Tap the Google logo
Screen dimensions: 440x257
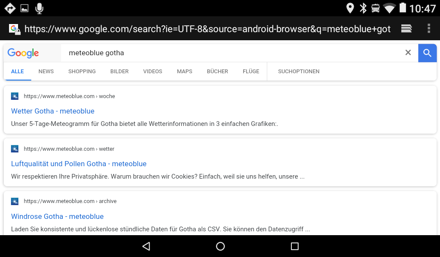[23, 53]
